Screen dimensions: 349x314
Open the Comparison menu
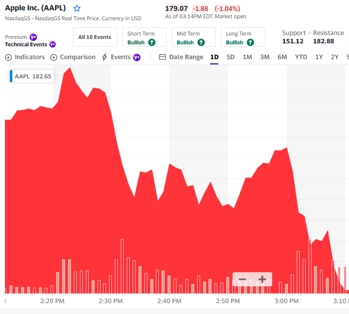pos(73,57)
